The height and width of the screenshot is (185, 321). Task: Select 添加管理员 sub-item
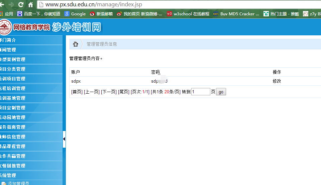tap(18, 183)
